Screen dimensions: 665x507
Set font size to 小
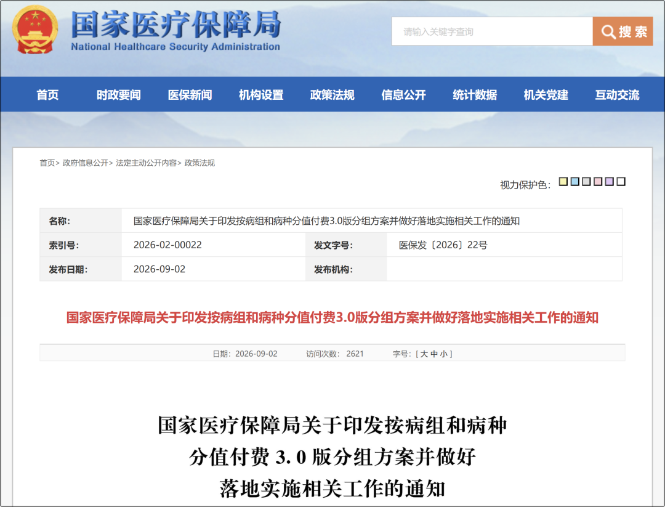443,354
